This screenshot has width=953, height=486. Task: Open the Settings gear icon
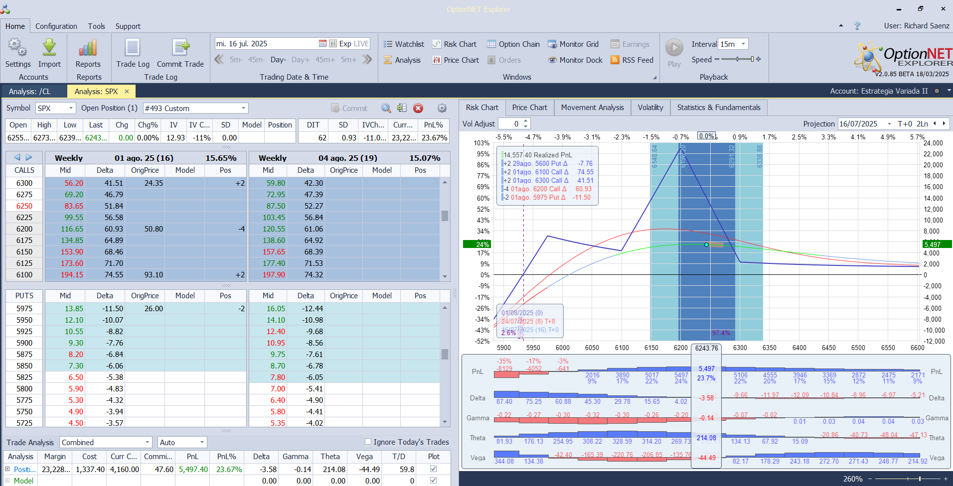[18, 48]
